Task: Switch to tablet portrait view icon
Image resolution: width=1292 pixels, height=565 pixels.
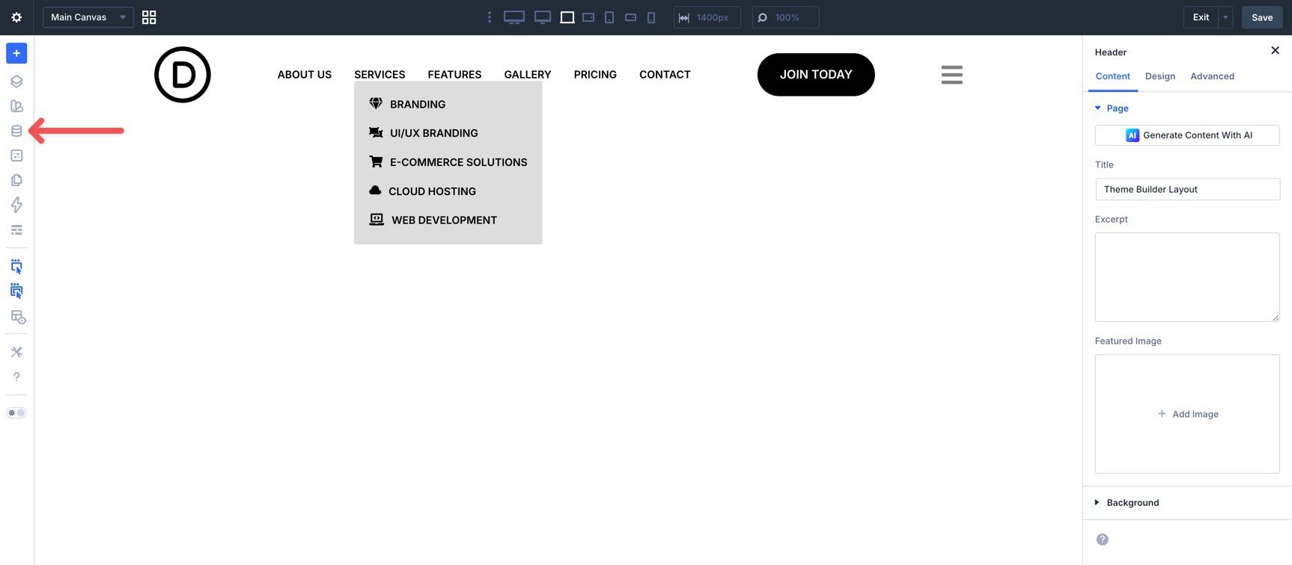Action: pyautogui.click(x=609, y=17)
